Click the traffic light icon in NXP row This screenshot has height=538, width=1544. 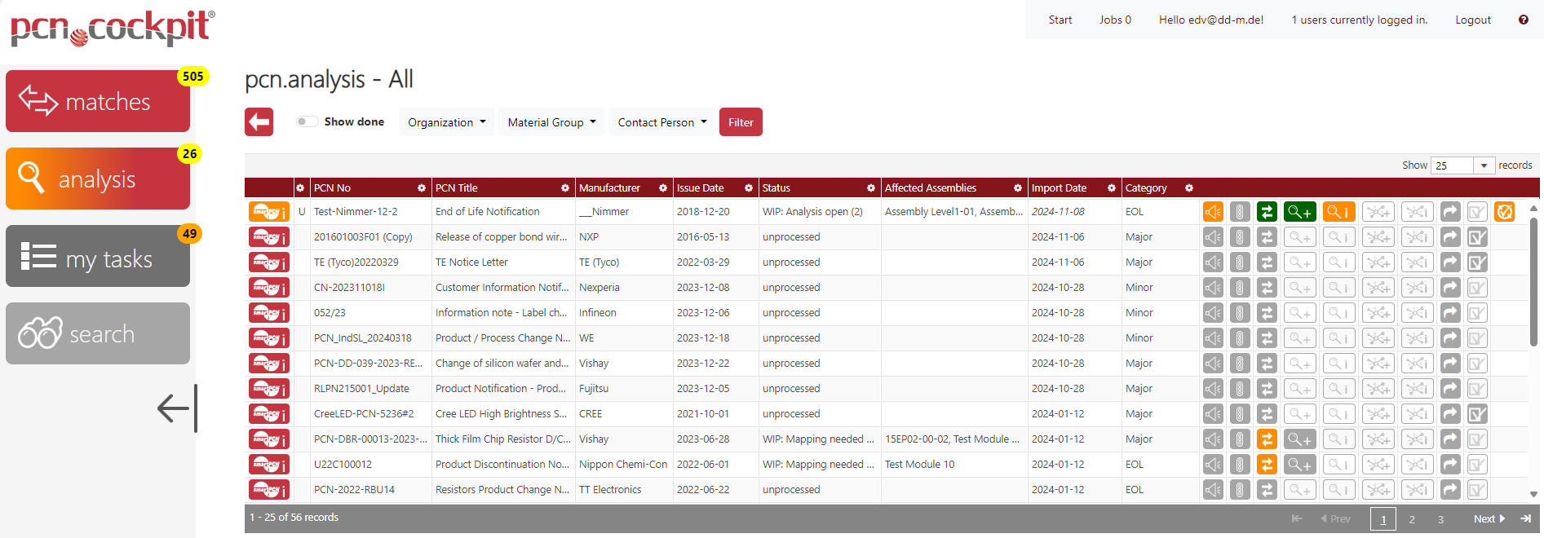1240,237
